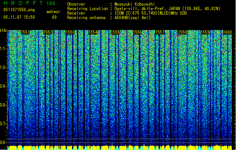The height and width of the screenshot is (150, 236).
Task: Click the 1.1 frequency axis label
Action: click(x=3, y=49)
